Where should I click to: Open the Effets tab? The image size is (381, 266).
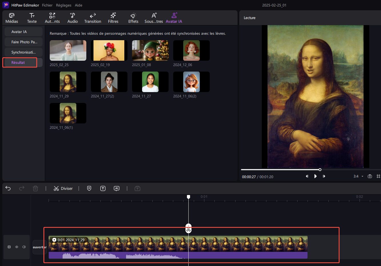(x=133, y=18)
